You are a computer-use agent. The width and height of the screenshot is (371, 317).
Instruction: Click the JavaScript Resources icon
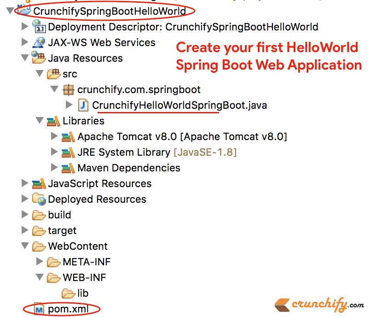pyautogui.click(x=39, y=184)
